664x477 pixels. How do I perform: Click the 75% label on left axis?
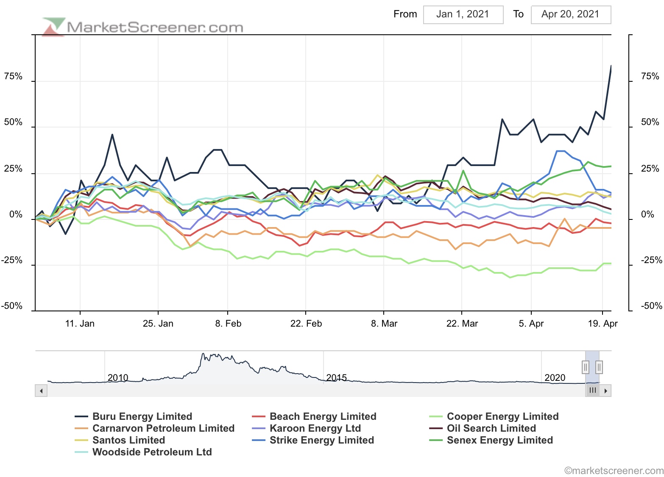point(13,76)
